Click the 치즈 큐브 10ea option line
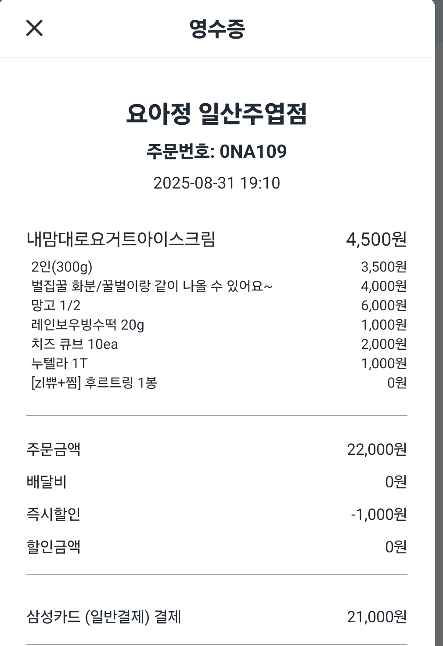Viewport: 443px width, 646px height. (75, 344)
